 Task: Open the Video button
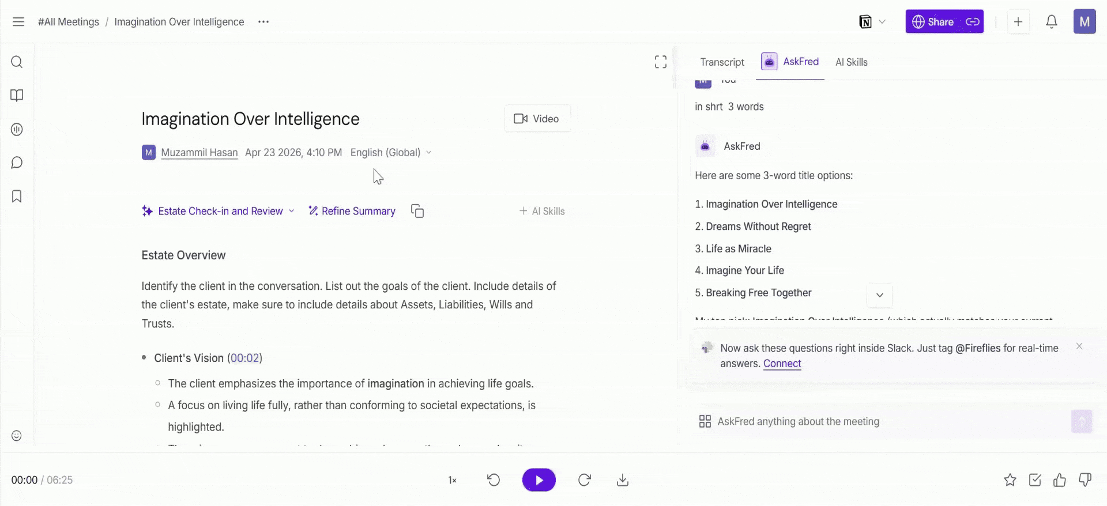tap(537, 119)
